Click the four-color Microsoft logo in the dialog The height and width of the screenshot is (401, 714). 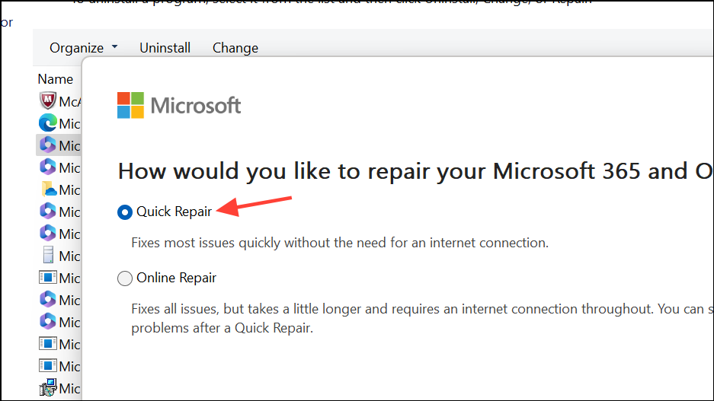(131, 106)
